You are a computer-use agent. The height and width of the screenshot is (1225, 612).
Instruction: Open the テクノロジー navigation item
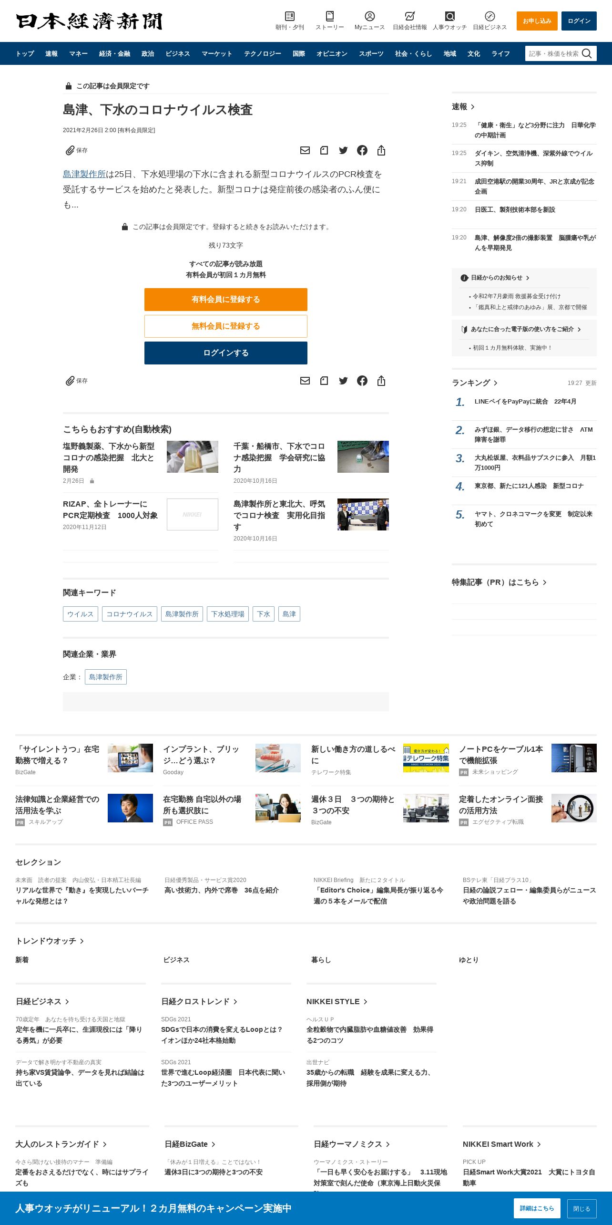pos(263,53)
